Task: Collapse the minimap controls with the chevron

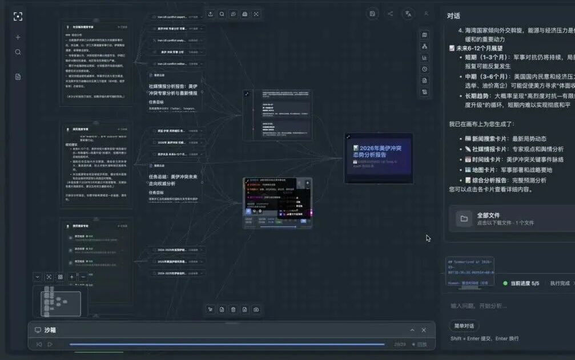Action: point(38,277)
